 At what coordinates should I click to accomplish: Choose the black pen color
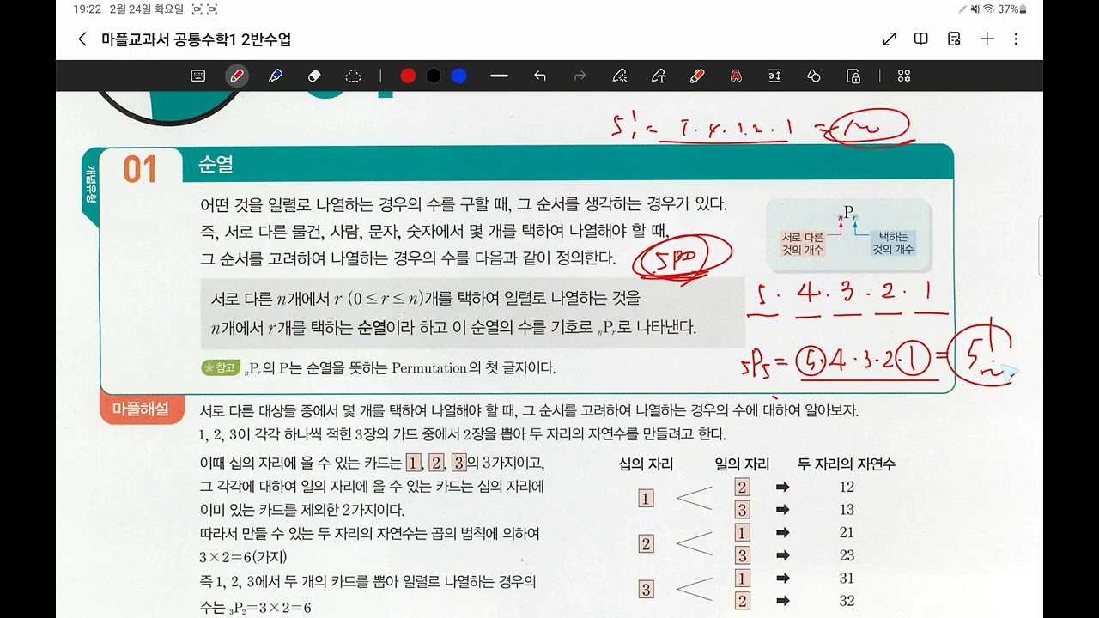pos(434,76)
